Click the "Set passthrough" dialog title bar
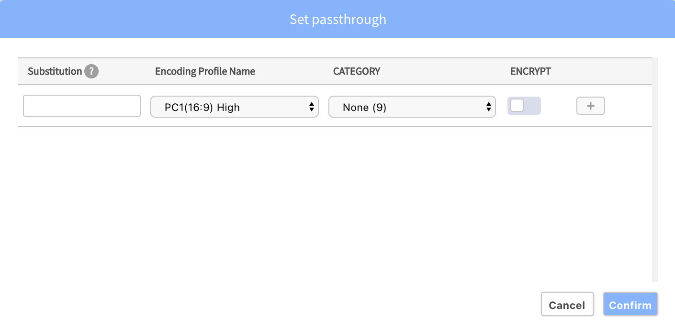675x331 pixels. point(337,19)
